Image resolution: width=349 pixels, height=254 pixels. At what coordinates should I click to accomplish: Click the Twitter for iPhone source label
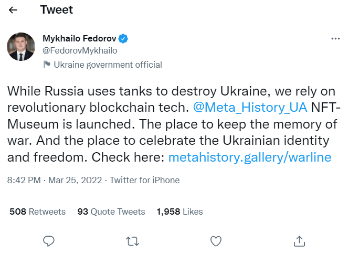pos(145,180)
